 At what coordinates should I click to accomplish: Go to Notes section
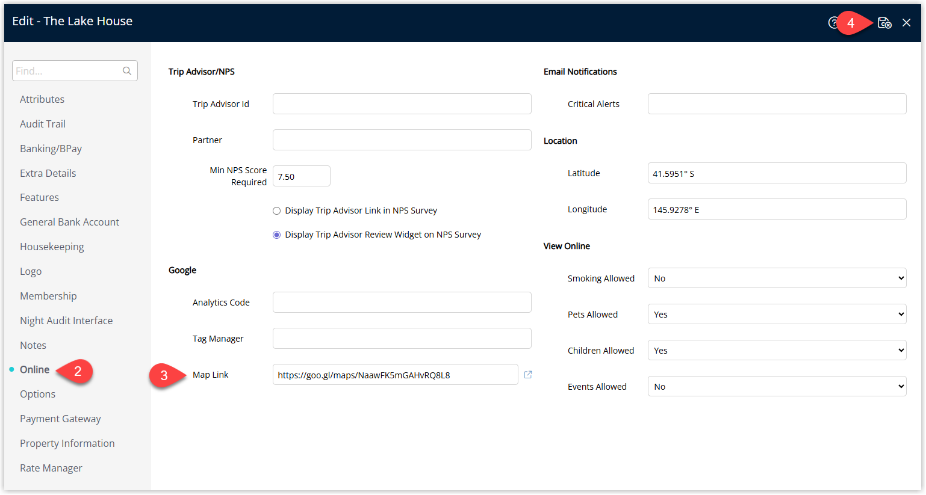33,345
